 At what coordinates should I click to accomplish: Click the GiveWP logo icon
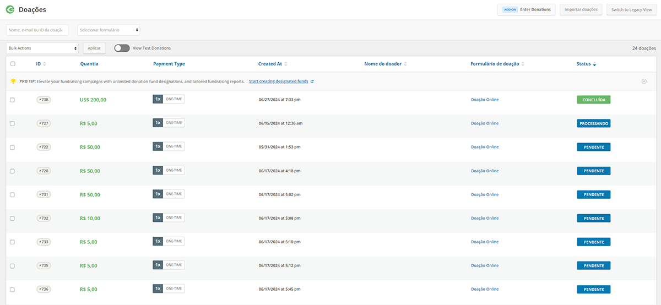pos(10,9)
